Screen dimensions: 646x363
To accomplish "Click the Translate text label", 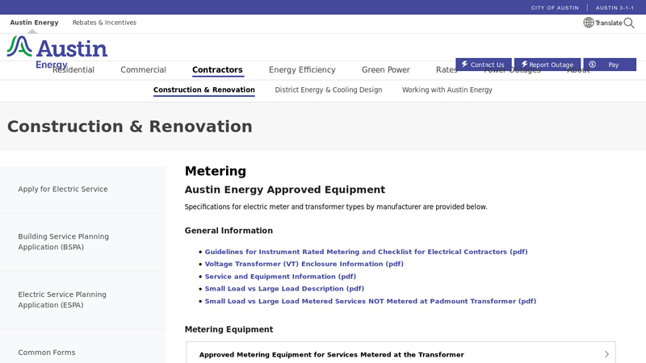I will pyautogui.click(x=609, y=23).
